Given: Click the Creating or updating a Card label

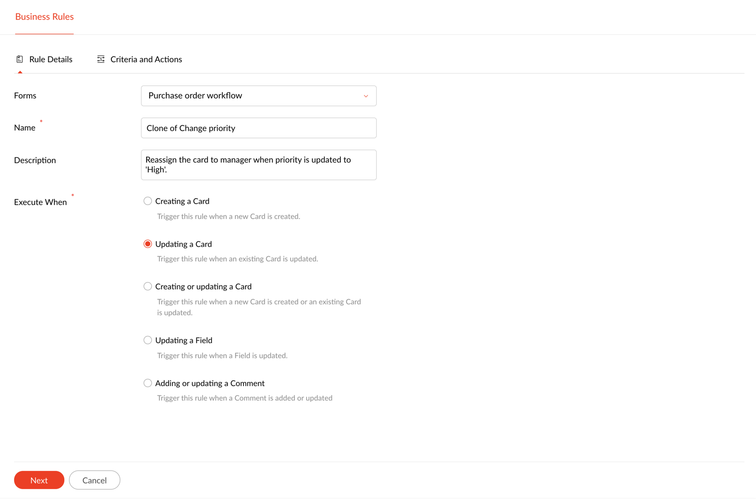Looking at the screenshot, I should coord(203,287).
